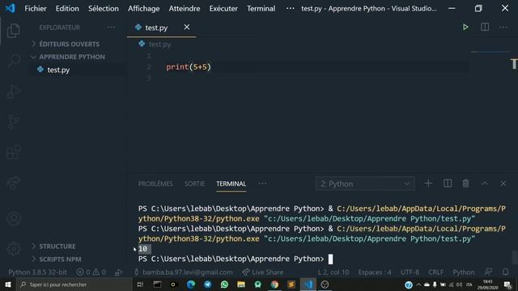This screenshot has height=291, width=518.
Task: Open Explorer More Actions ellipsis
Action: coord(111,27)
